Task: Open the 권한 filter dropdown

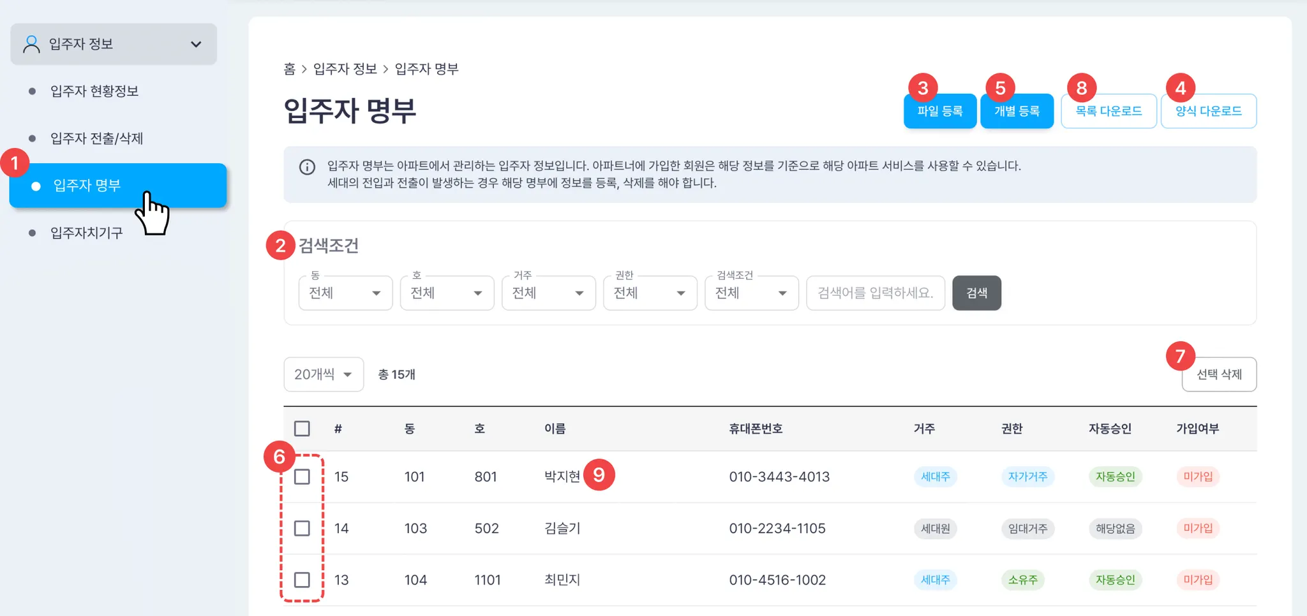Action: (x=650, y=293)
